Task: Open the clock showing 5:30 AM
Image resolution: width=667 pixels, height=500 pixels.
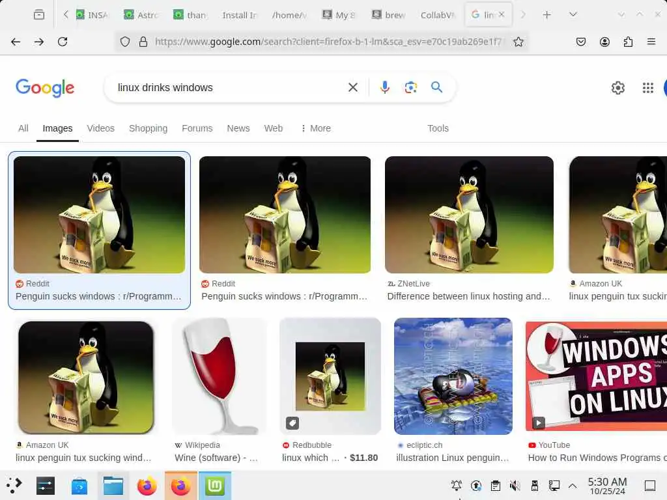Action: 607,486
